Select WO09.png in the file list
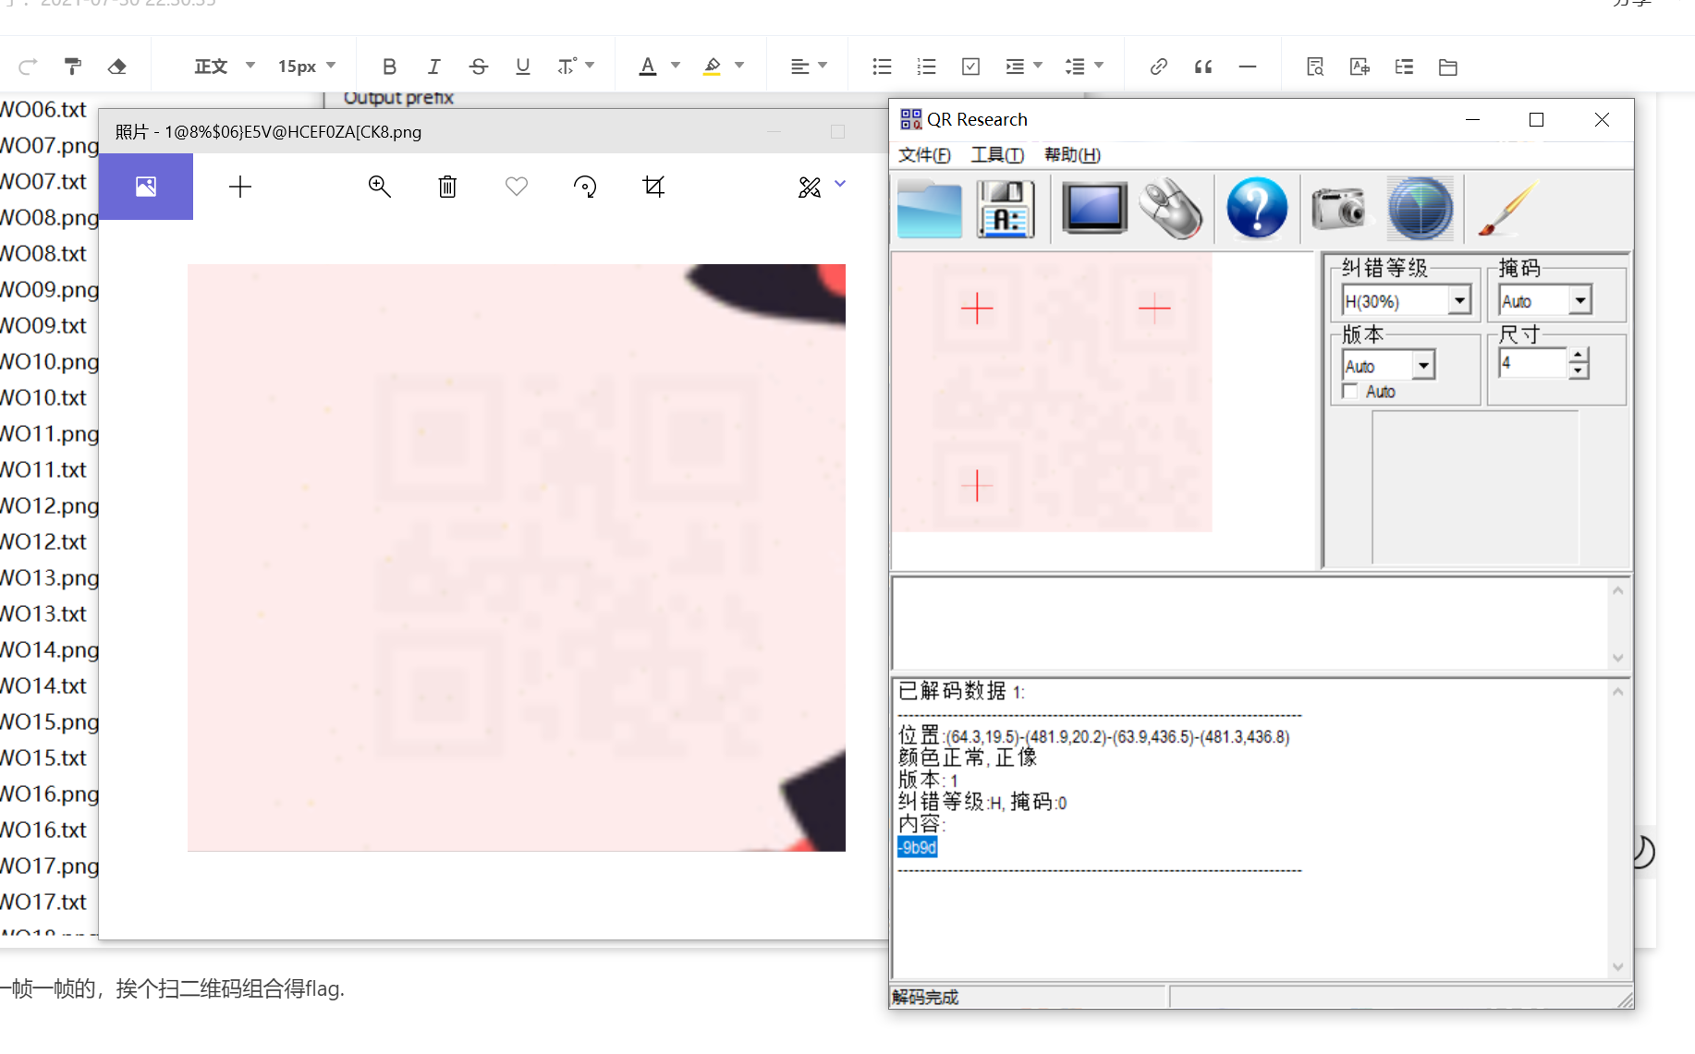This screenshot has width=1695, height=1054. coord(50,290)
